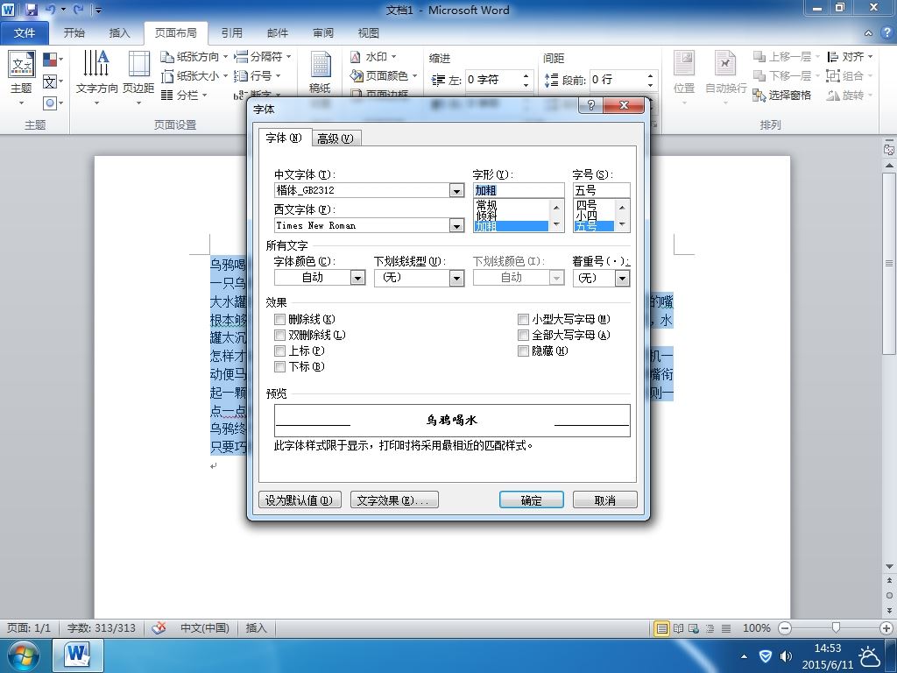Check Double Strikethrough (双删除线) option

(279, 336)
